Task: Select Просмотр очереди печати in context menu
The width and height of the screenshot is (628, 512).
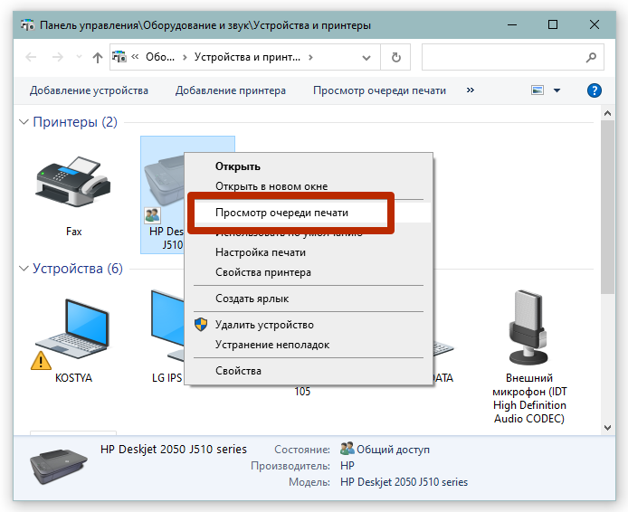Action: (x=309, y=213)
